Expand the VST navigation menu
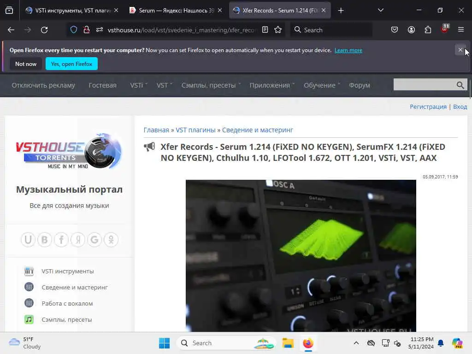Image resolution: width=472 pixels, height=354 pixels. click(x=164, y=85)
